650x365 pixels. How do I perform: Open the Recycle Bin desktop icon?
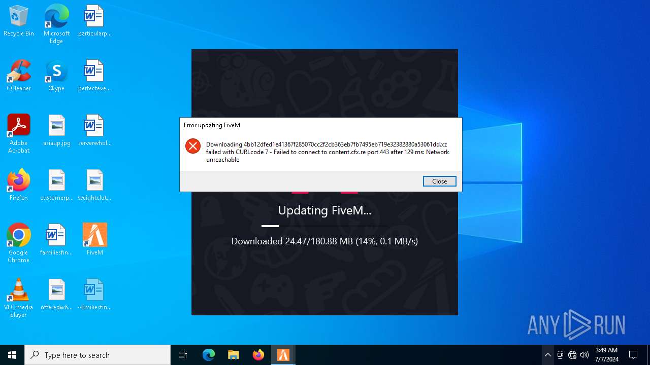click(19, 21)
